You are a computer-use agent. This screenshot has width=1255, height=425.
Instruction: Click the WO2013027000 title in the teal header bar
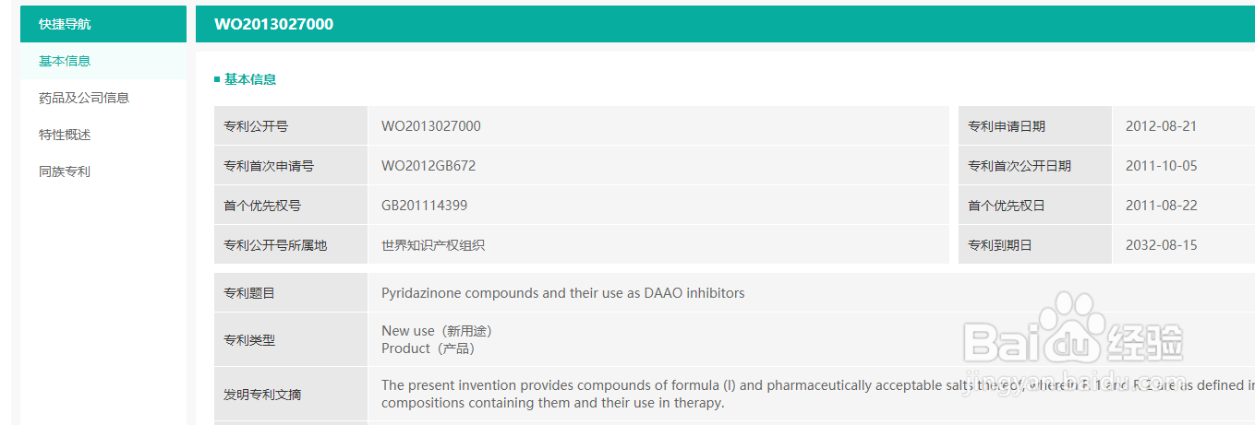coord(273,24)
